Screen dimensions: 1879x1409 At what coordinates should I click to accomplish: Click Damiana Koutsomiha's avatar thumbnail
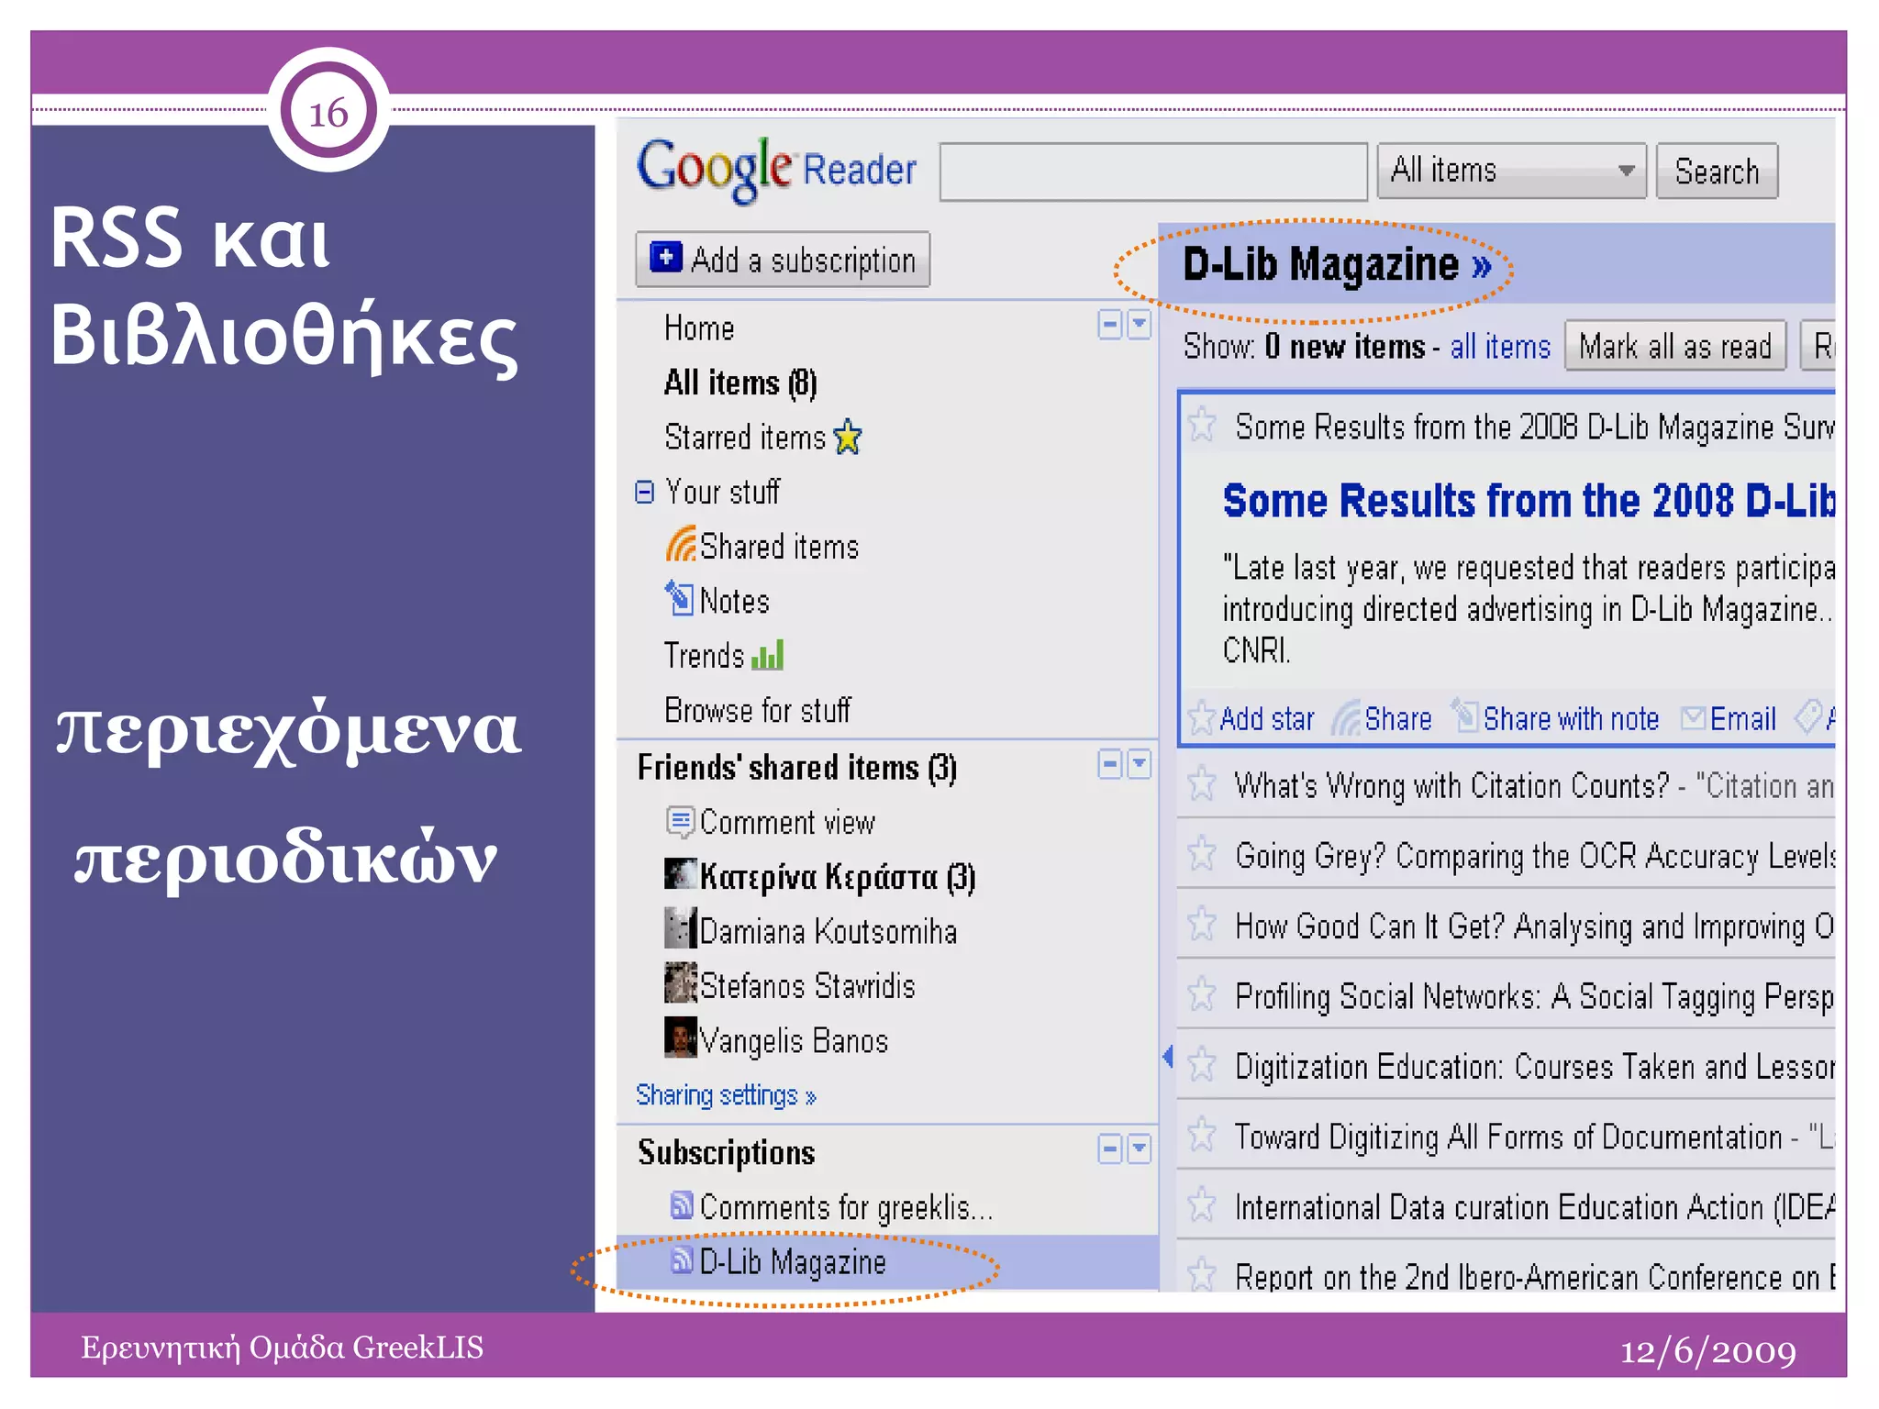(x=680, y=928)
